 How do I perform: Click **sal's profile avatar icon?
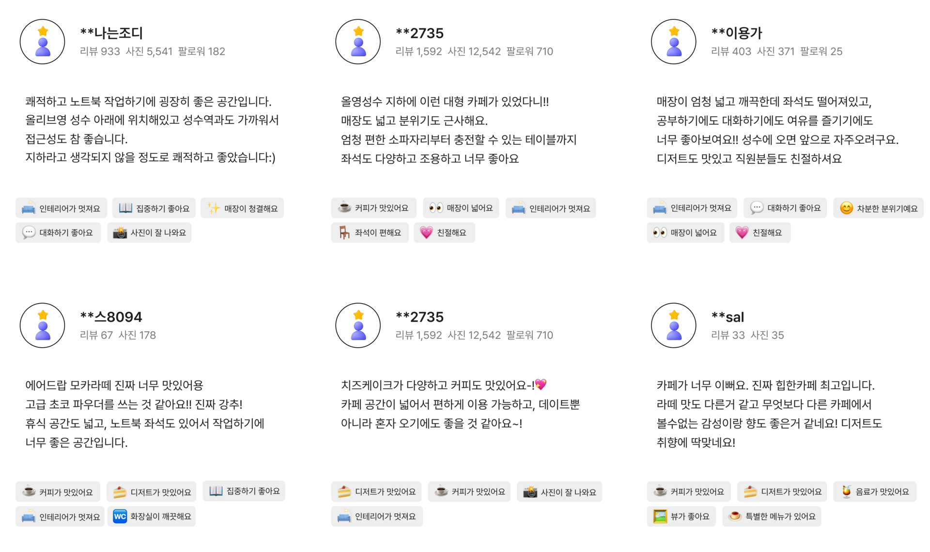pos(674,325)
